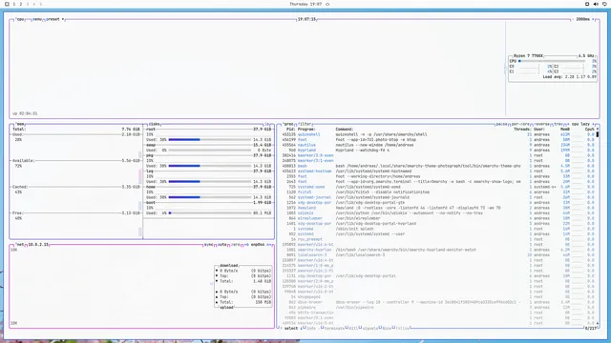Select previous sort column with left arrow
The width and height of the screenshot is (611, 343).
tap(568, 124)
